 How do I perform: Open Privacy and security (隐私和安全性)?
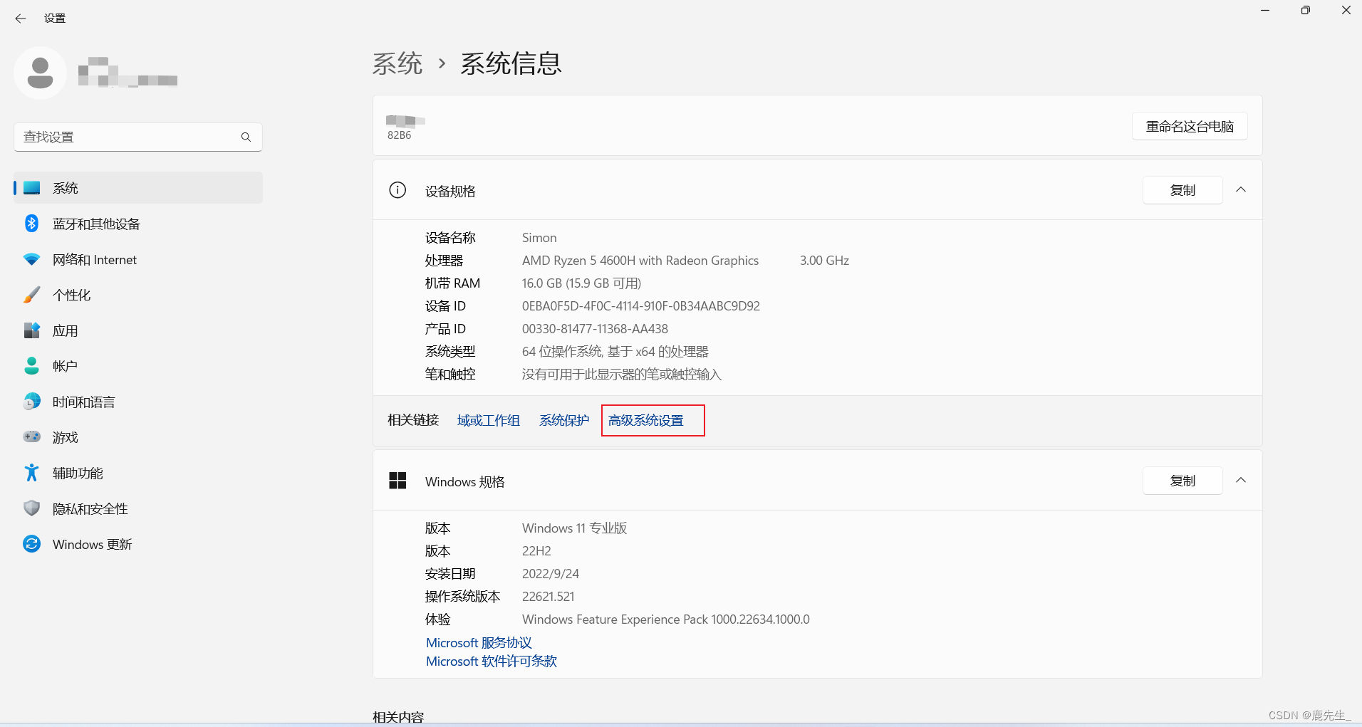90,509
